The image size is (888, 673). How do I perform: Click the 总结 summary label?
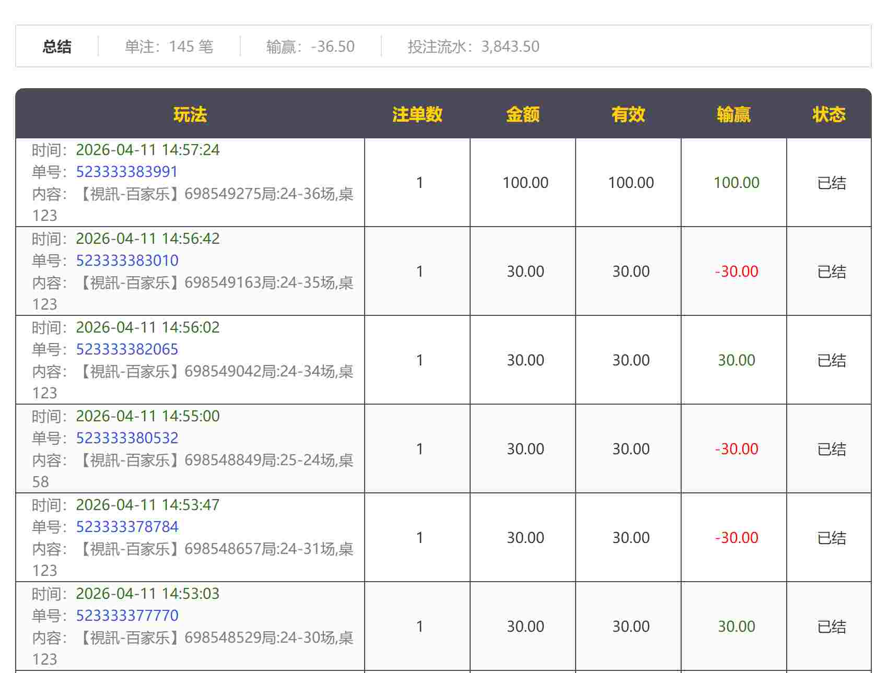click(x=57, y=47)
